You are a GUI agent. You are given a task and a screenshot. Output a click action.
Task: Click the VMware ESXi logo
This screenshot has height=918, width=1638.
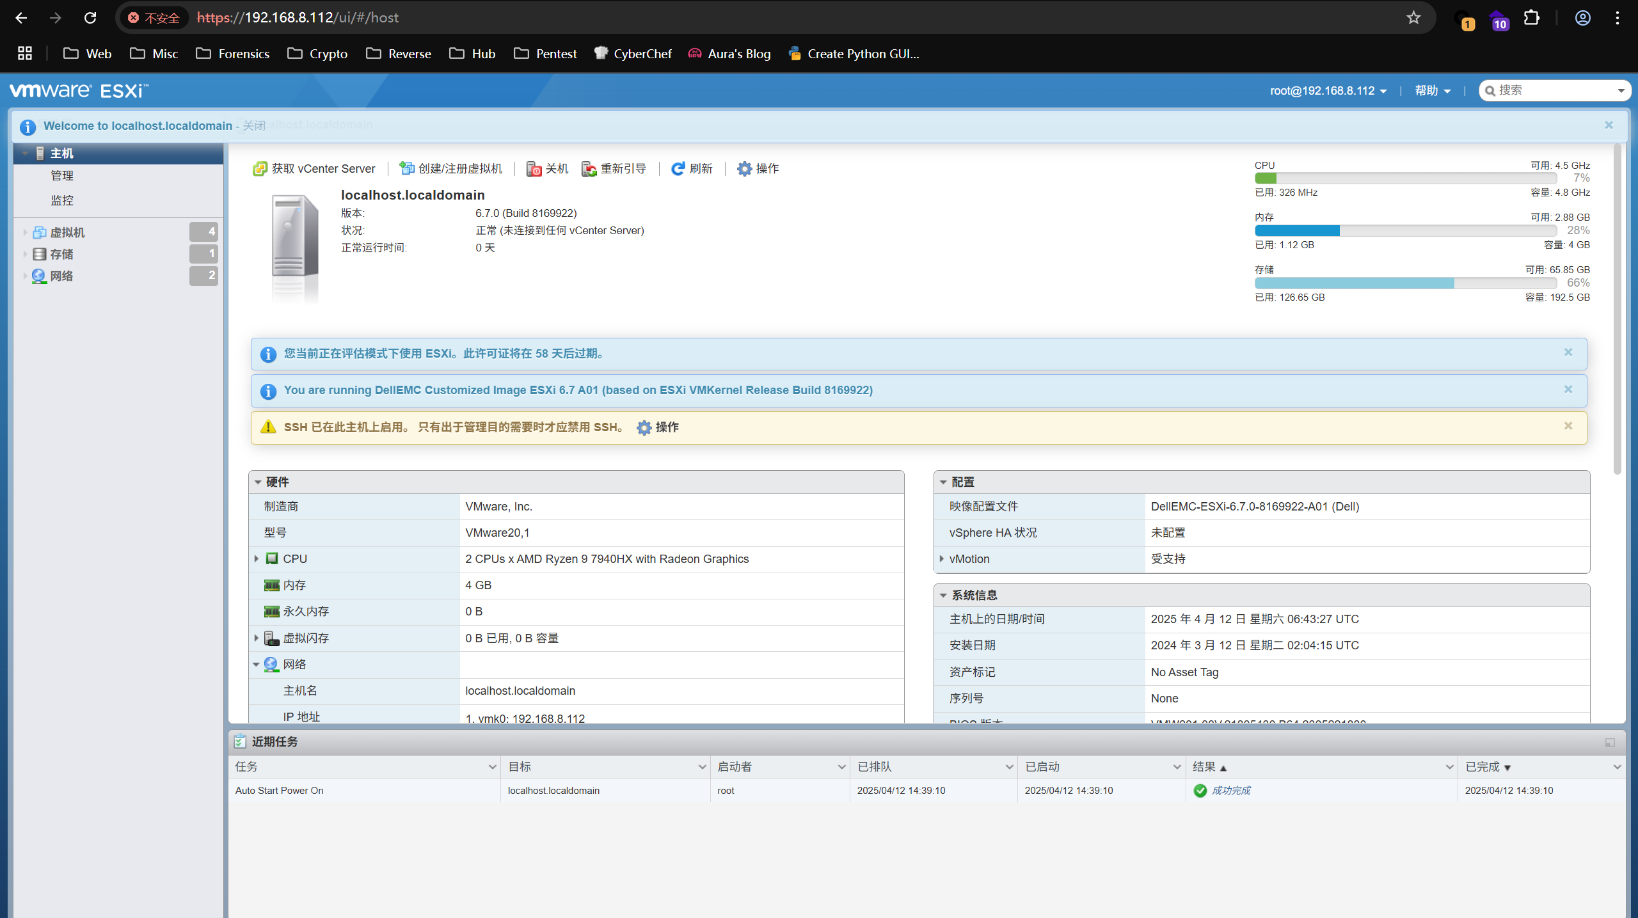[79, 91]
